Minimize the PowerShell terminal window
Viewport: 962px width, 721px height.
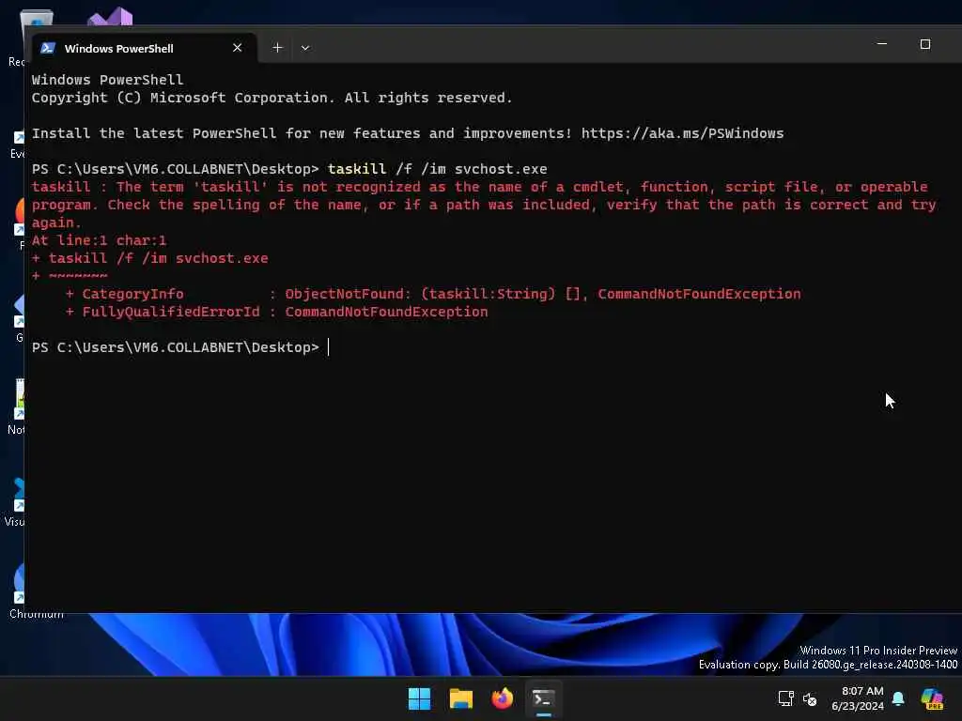click(x=881, y=44)
